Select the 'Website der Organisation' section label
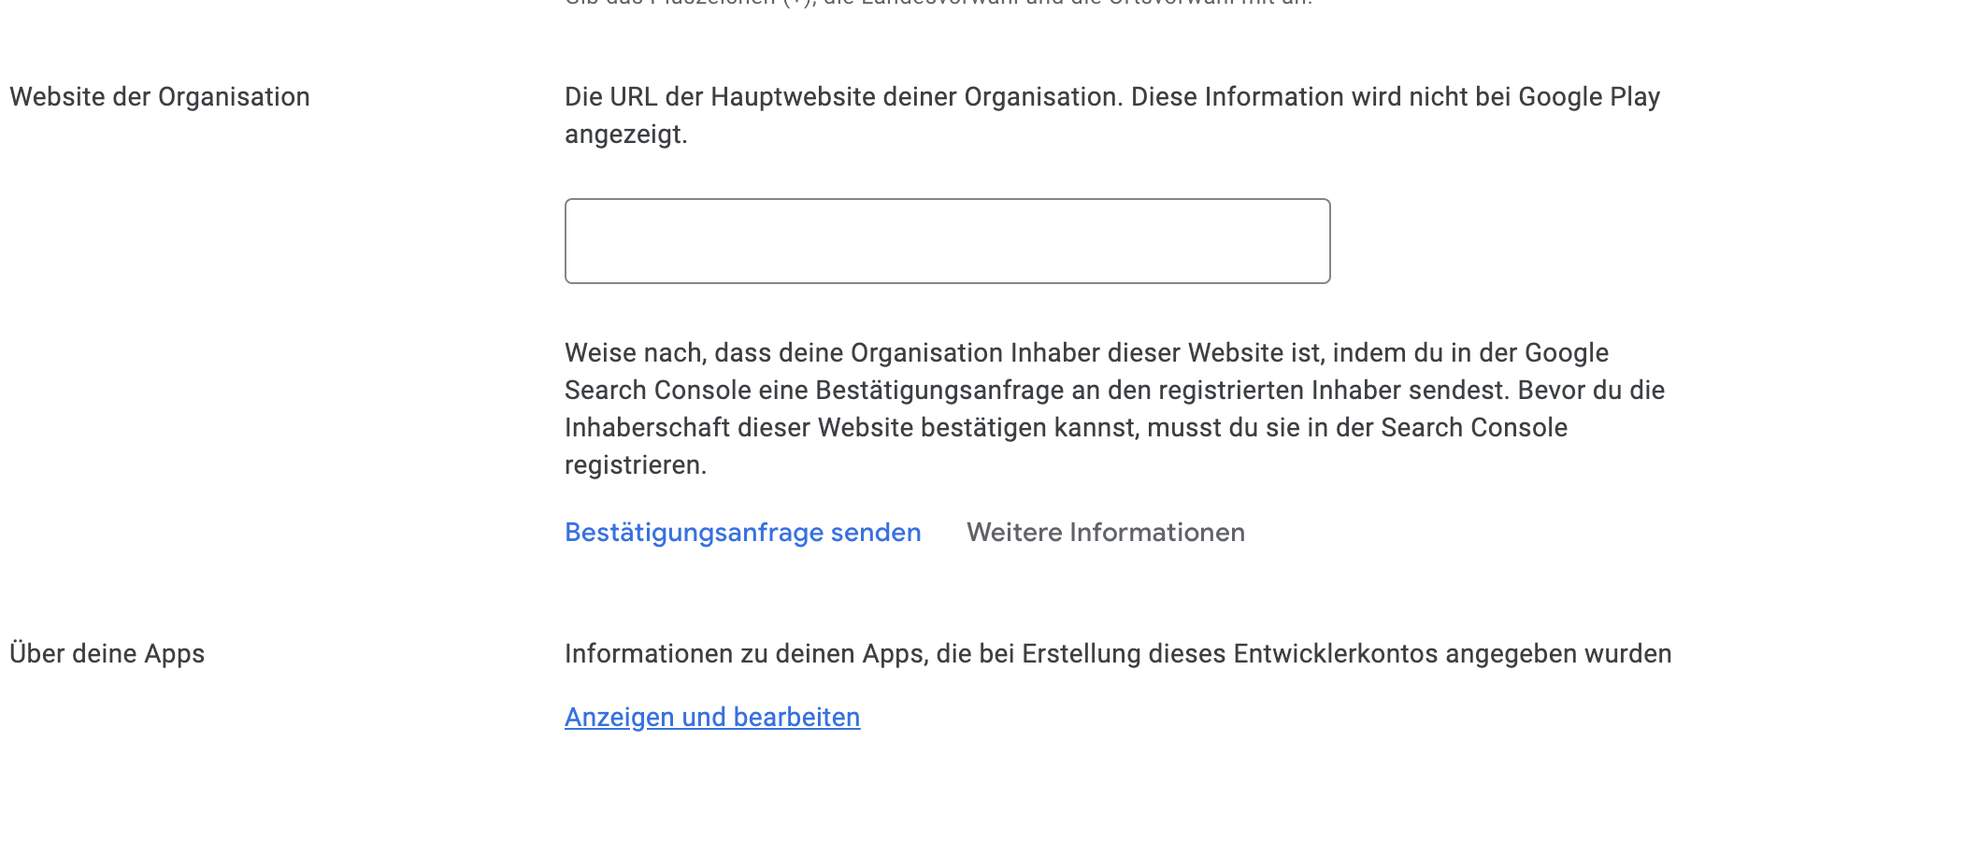 click(159, 95)
